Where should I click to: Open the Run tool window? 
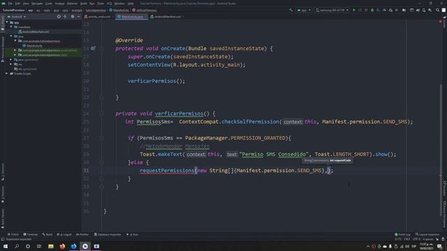coord(132,234)
